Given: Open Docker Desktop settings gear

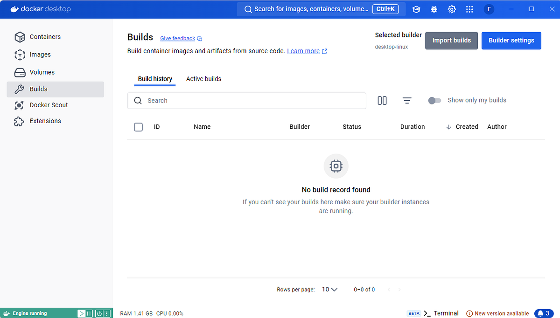Looking at the screenshot, I should (x=452, y=9).
